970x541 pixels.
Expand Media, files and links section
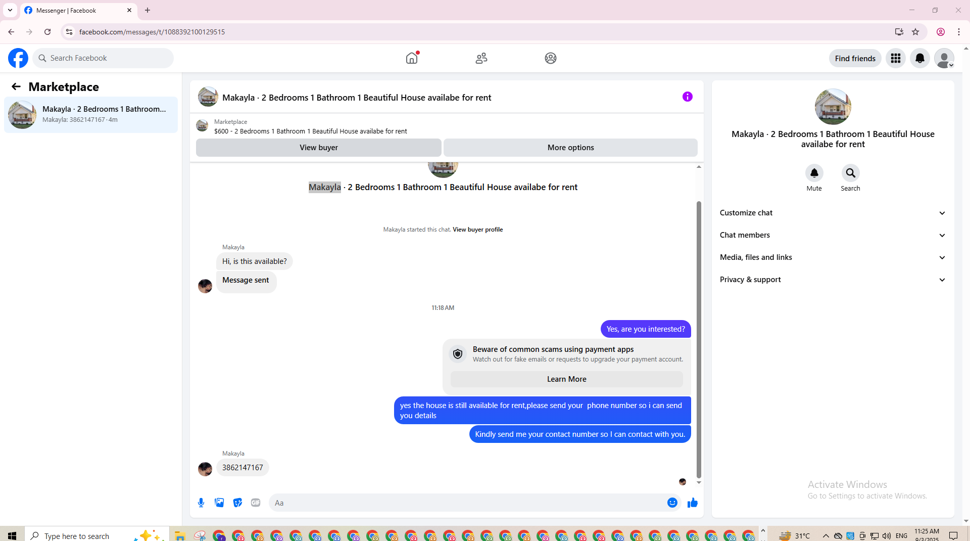coord(833,257)
